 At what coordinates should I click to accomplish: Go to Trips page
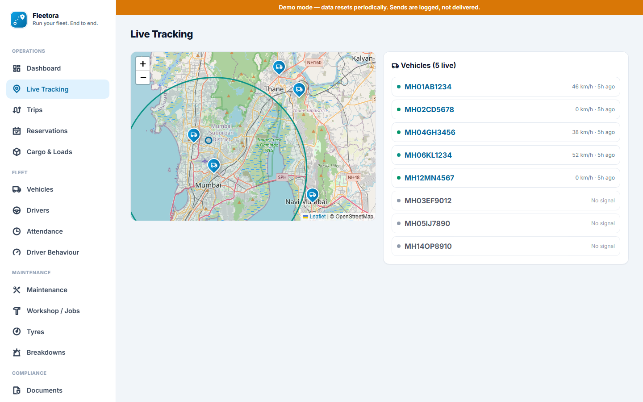point(58,110)
